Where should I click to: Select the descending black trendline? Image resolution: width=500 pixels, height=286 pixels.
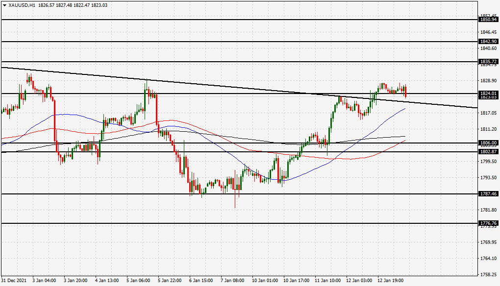239,88
